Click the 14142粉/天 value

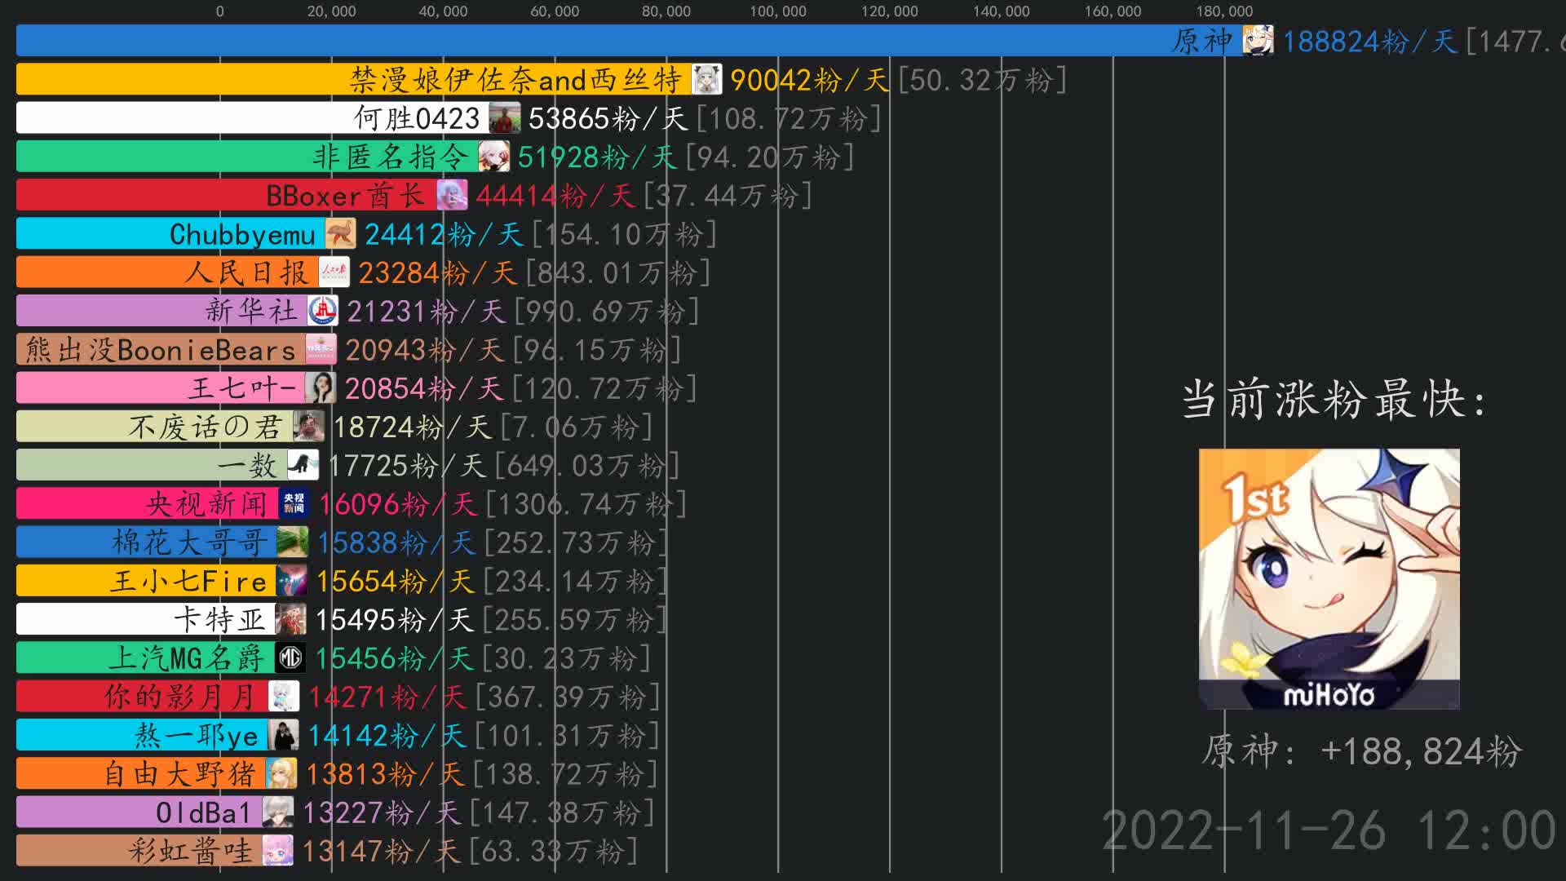click(387, 736)
